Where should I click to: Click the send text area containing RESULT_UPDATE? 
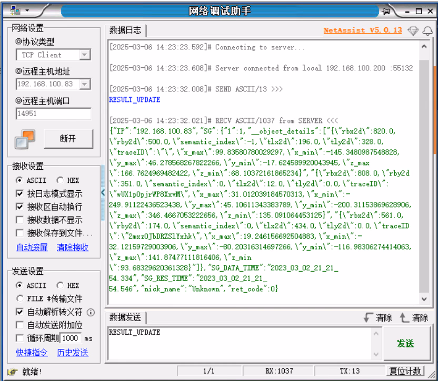[240, 343]
